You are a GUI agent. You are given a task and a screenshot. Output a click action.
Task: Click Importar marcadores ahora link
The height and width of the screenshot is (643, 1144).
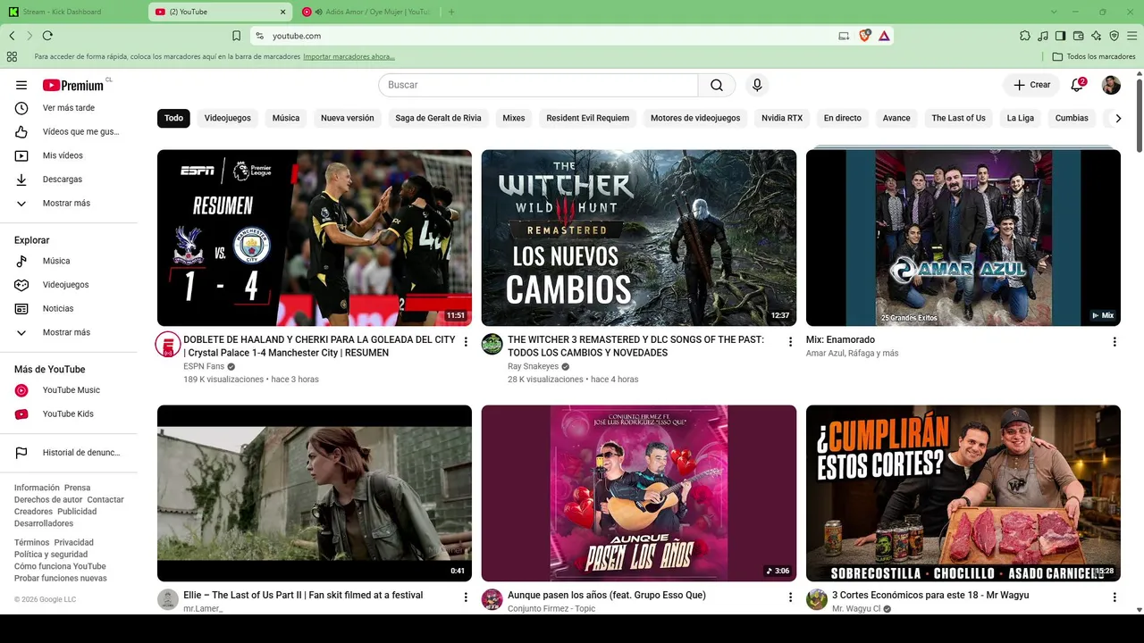(349, 56)
